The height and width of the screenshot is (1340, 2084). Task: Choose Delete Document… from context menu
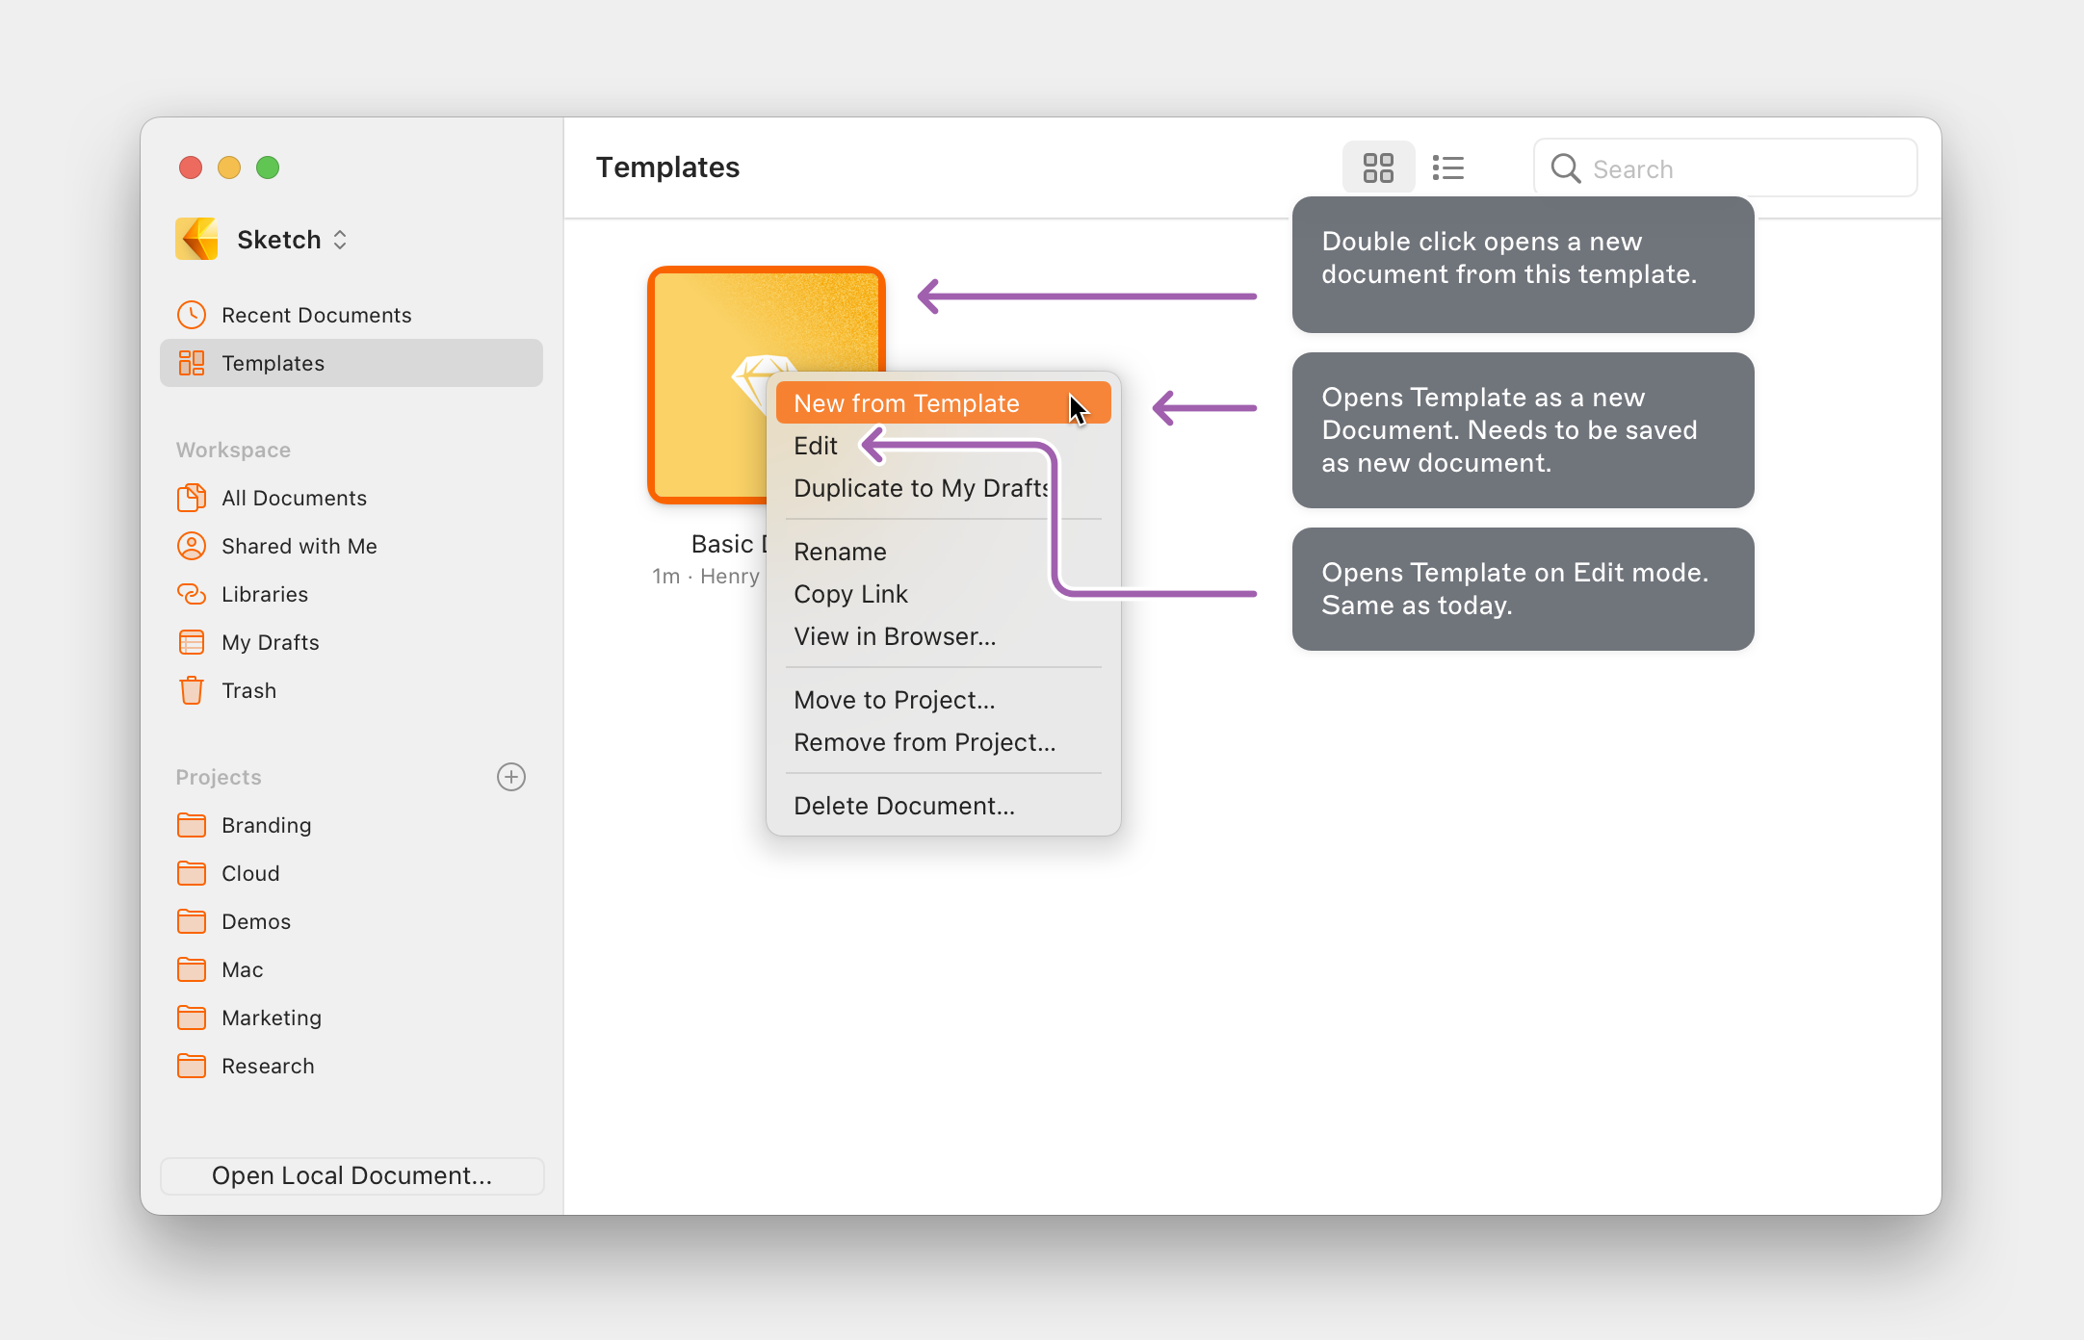903,806
